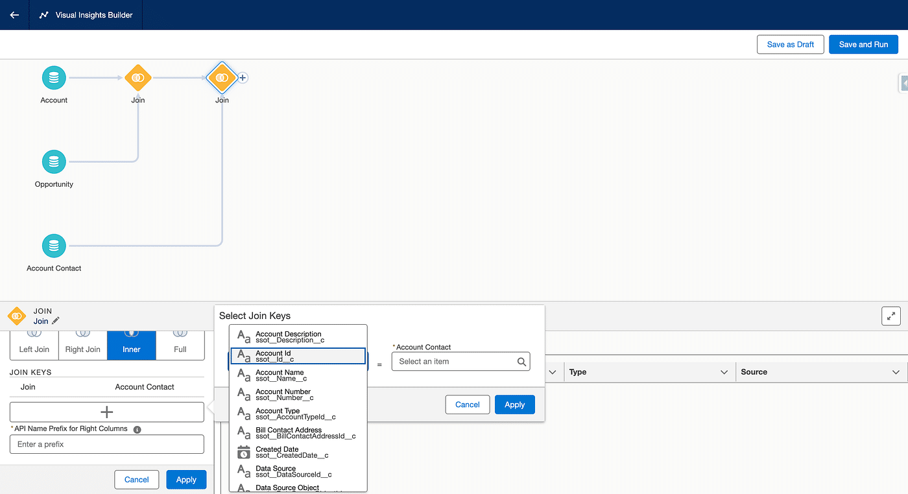Image resolution: width=908 pixels, height=494 pixels.
Task: Click Save as Draft button
Action: 790,45
